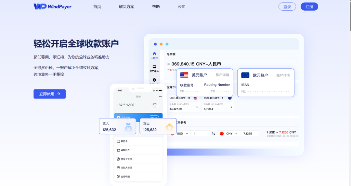Viewport: 351px width, 186px height.
Task: Open the 首页 menu item
Action: click(97, 7)
